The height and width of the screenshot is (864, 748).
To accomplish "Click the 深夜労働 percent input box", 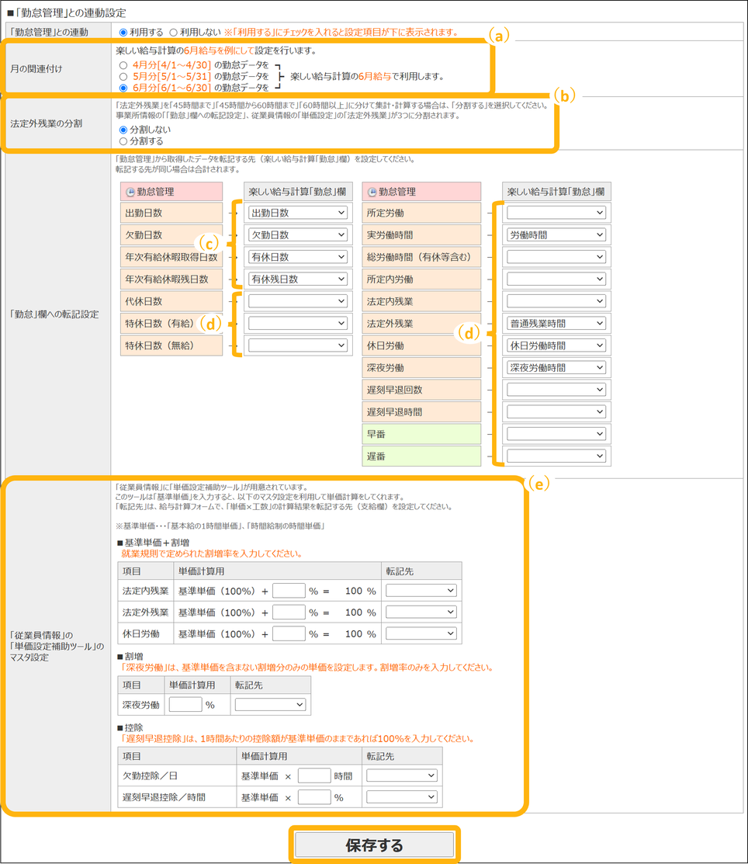I will point(185,705).
